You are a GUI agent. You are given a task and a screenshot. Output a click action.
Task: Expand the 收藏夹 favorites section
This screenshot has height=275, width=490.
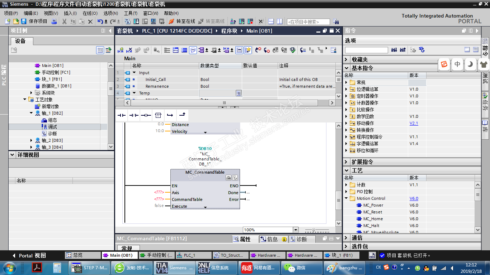[347, 59]
